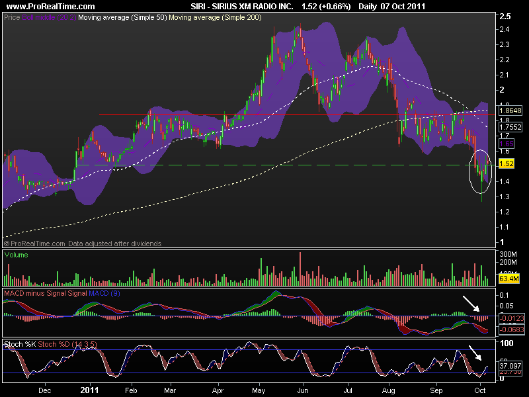Image resolution: width=529 pixels, height=397 pixels.
Task: Select the 1.8648 indicator value box
Action: [510, 110]
